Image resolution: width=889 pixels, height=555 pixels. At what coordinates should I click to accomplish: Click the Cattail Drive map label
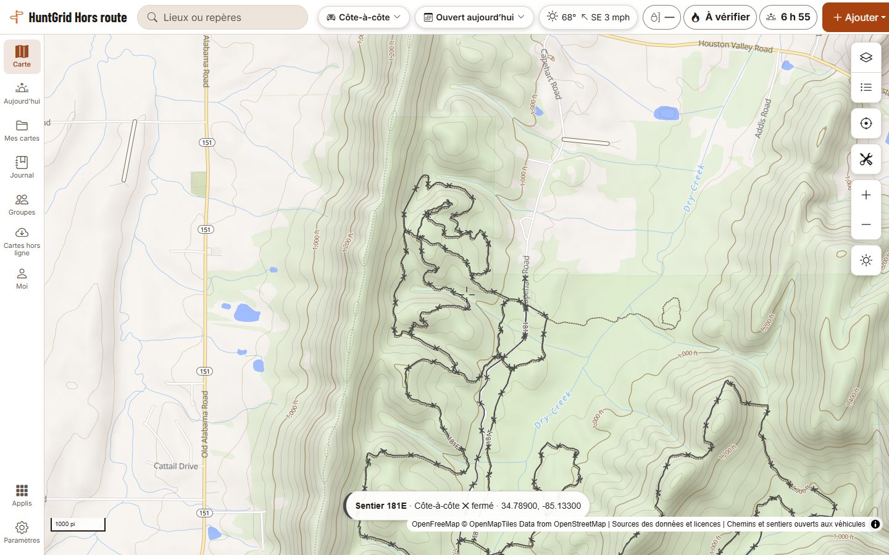coord(176,466)
